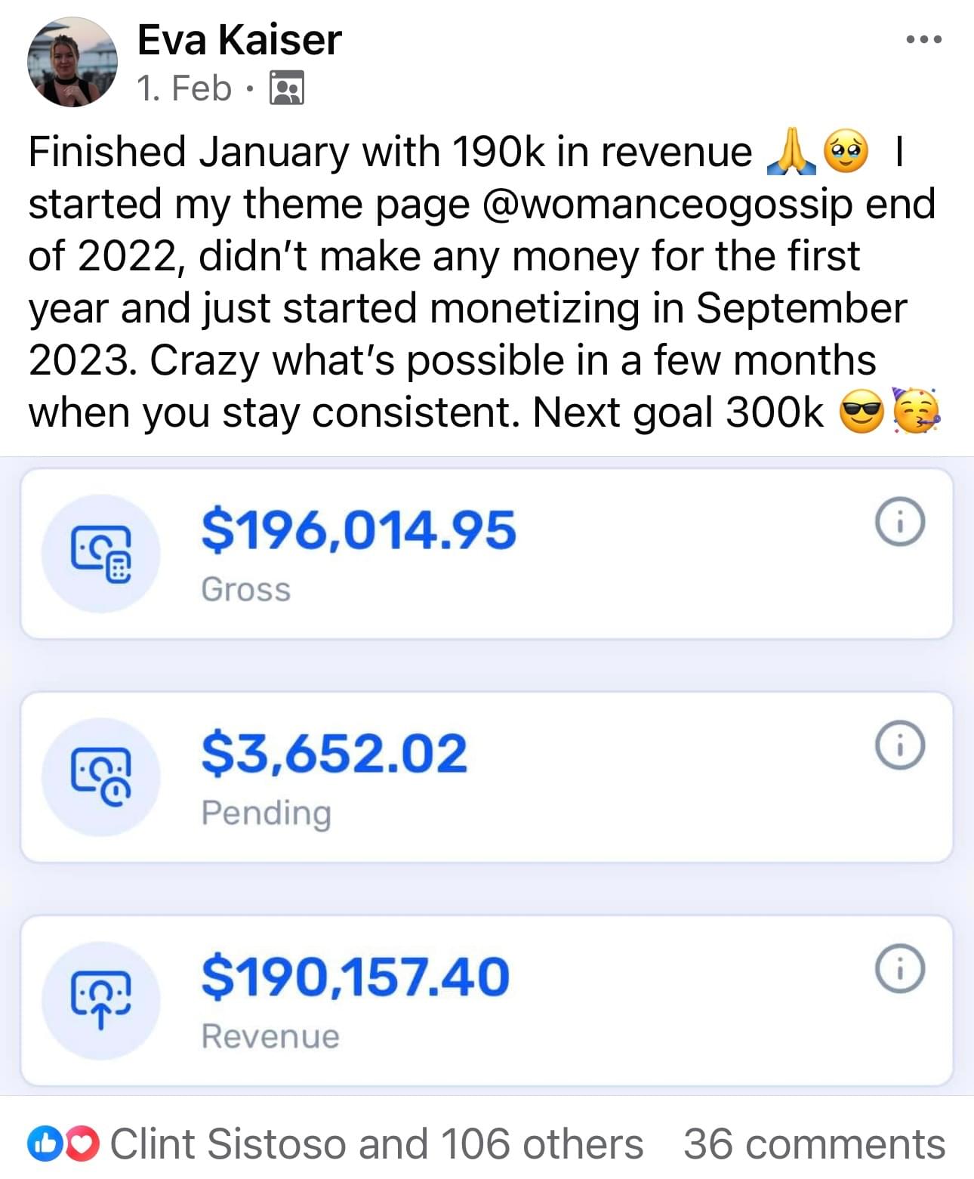The width and height of the screenshot is (974, 1179).
Task: Open the 36 comments link
Action: [x=815, y=1144]
